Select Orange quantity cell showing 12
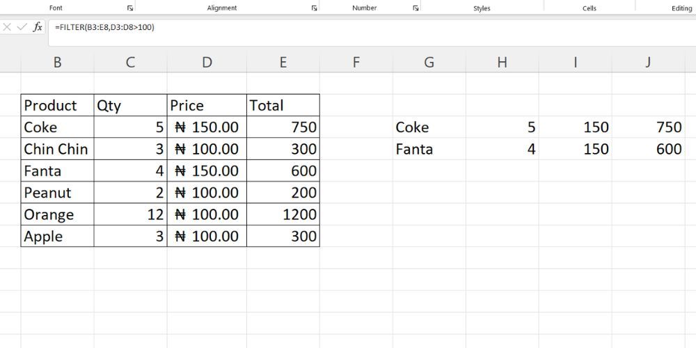This screenshot has width=696, height=348. (x=130, y=214)
